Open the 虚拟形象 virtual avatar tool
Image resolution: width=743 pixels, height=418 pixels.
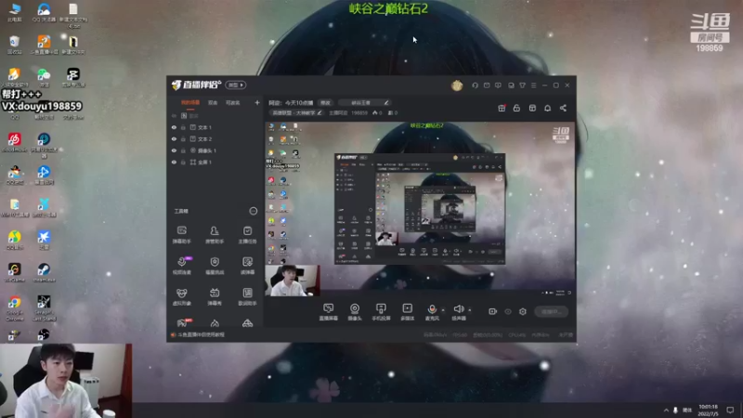pyautogui.click(x=181, y=296)
